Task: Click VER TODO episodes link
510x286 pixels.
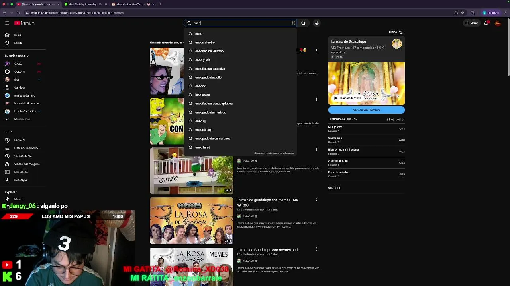Action: pos(335,188)
